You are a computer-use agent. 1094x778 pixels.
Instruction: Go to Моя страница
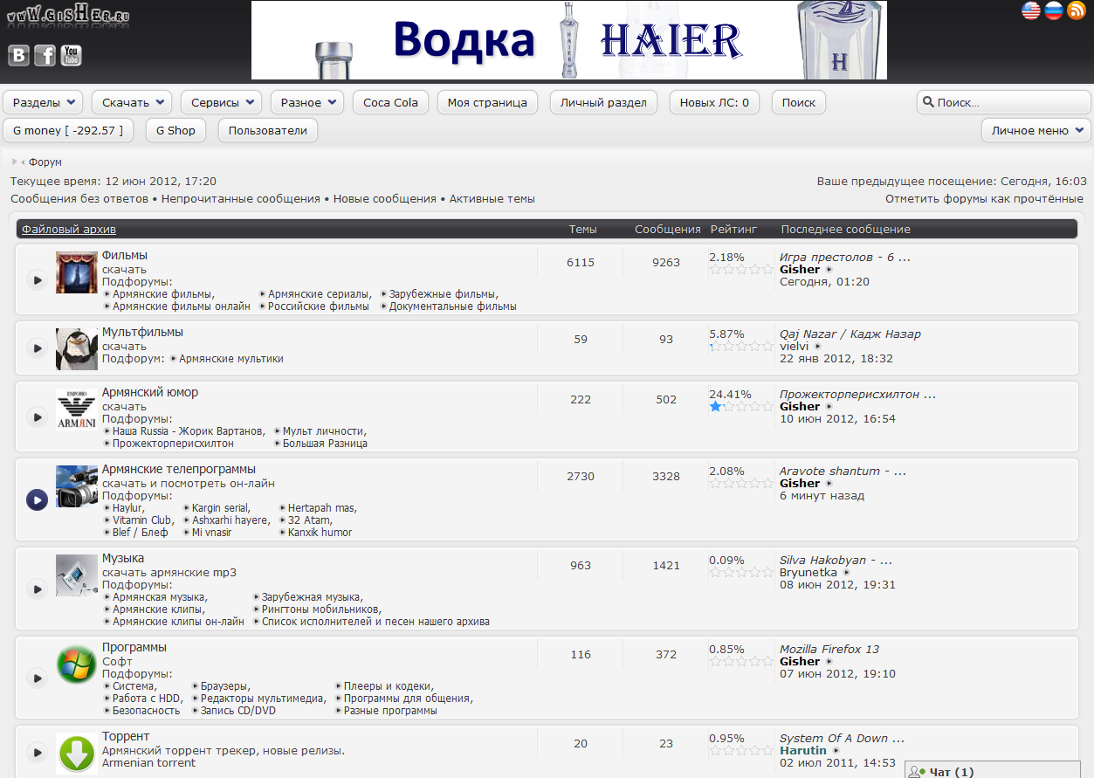coord(487,102)
